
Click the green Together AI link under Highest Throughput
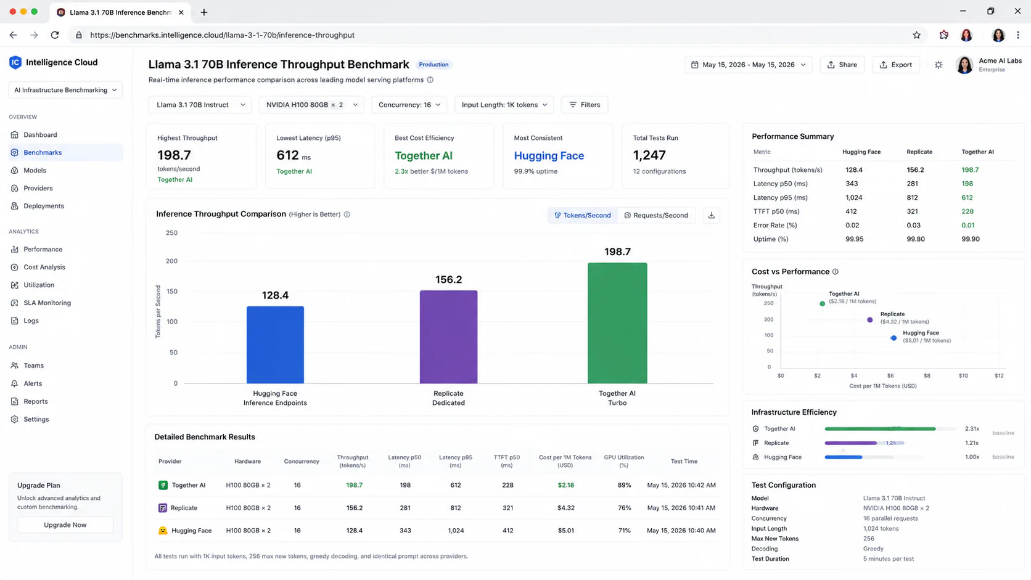175,180
